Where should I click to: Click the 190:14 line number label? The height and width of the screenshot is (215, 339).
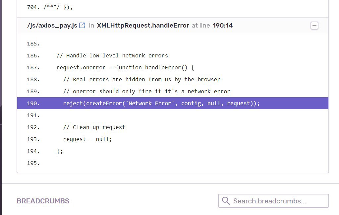click(x=223, y=26)
